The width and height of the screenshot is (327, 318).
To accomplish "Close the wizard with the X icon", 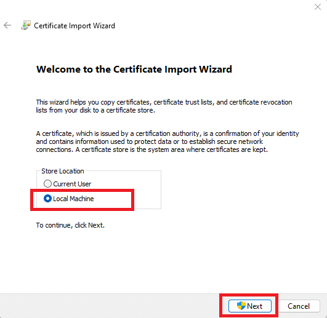I will pyautogui.click(x=318, y=7).
